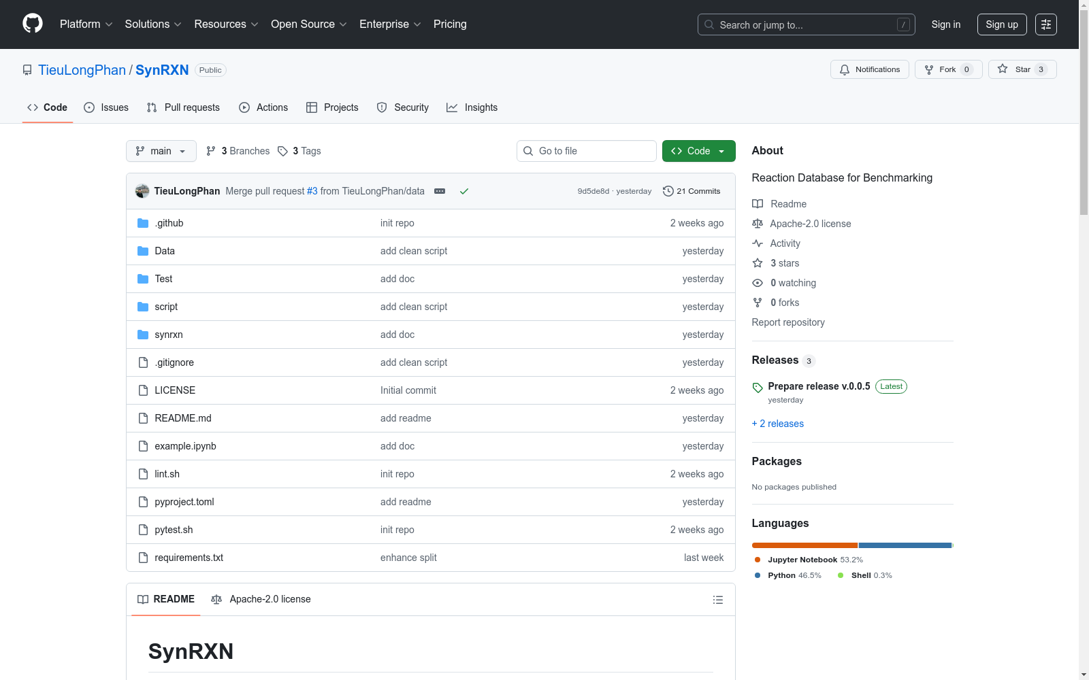This screenshot has height=680, width=1089.
Task: Click the requirements.txt file icon
Action: pyautogui.click(x=143, y=558)
